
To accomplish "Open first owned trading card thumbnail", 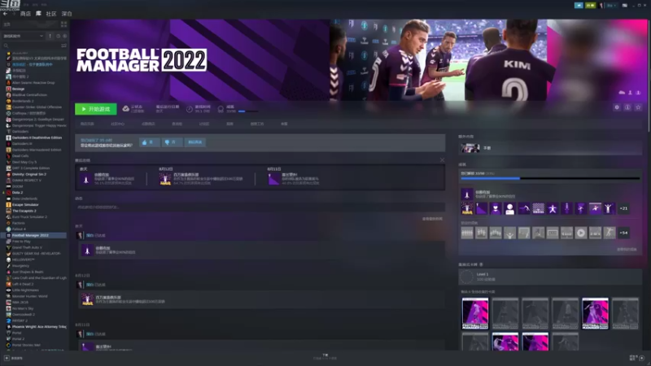I will point(475,313).
